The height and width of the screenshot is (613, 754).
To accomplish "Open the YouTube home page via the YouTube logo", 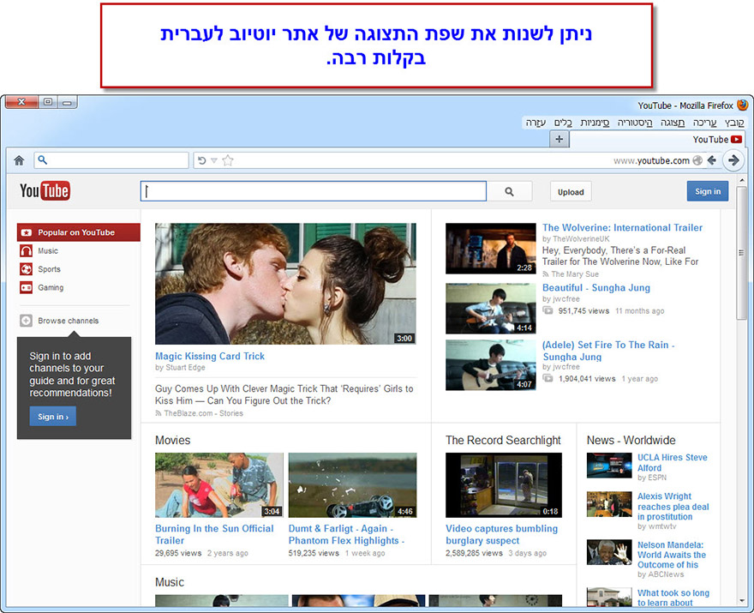I will (x=44, y=190).
